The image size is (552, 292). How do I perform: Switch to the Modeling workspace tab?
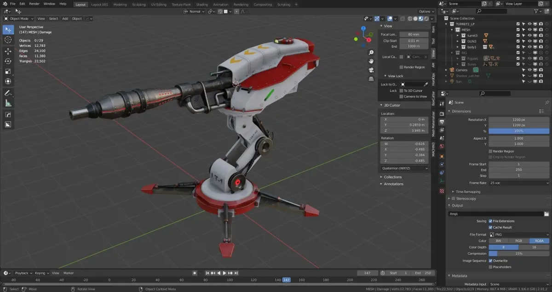tap(120, 4)
